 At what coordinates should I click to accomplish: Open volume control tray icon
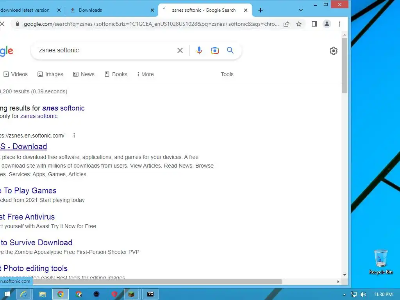coord(363,295)
